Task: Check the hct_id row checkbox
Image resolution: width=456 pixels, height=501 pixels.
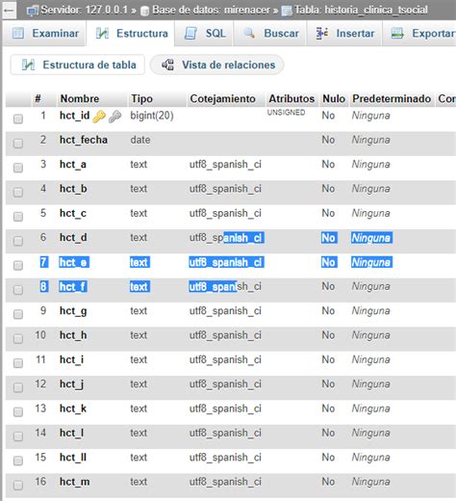Action: point(18,119)
